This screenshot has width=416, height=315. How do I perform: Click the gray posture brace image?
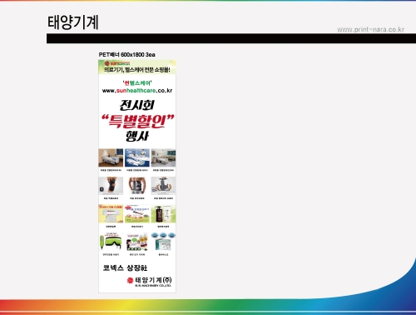pos(163,186)
